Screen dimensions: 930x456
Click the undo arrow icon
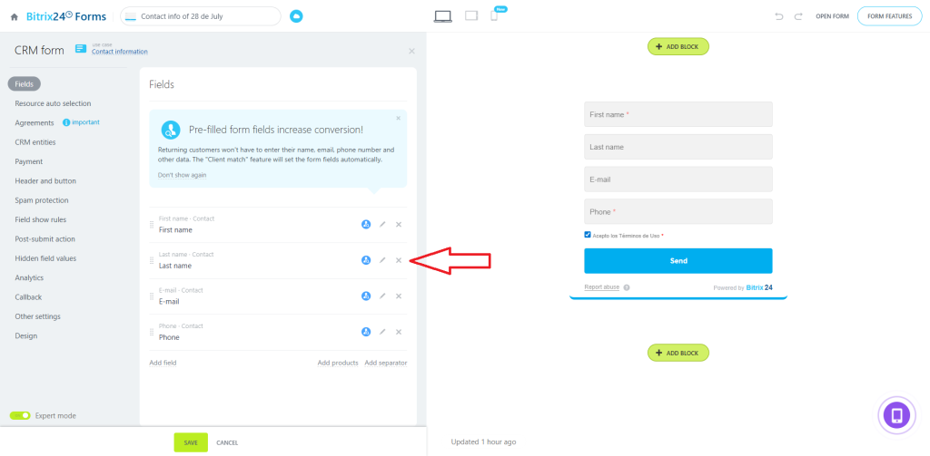click(778, 16)
